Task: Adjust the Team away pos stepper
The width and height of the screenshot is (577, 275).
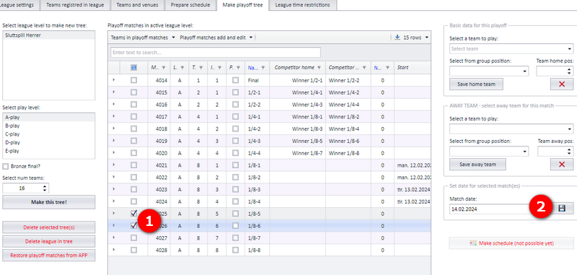Action: [570, 152]
